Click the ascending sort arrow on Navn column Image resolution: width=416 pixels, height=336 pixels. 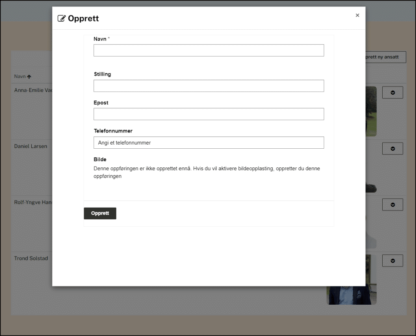[30, 76]
